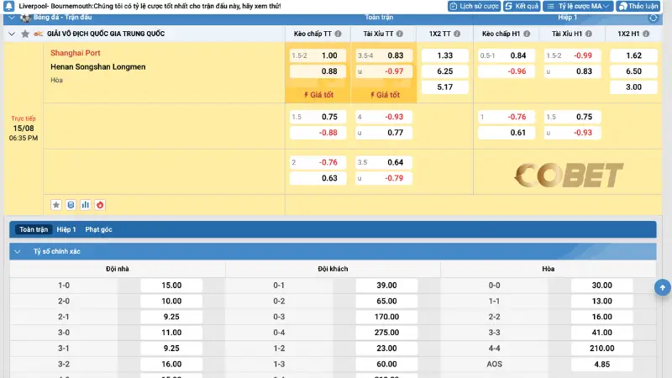Add match to favorites via star icon below teams
Viewport: 672px width, 378px height.
[56, 204]
